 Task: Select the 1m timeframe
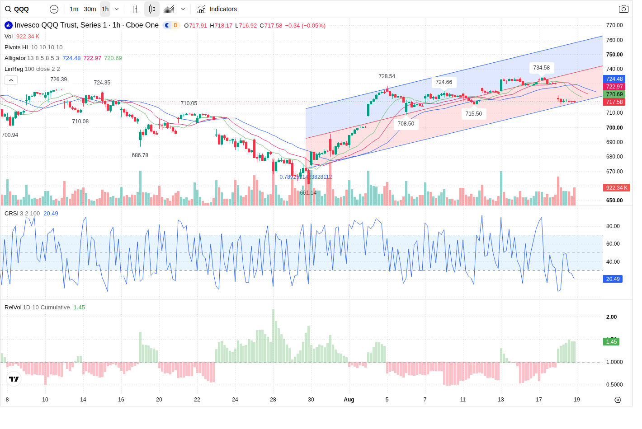pos(74,9)
